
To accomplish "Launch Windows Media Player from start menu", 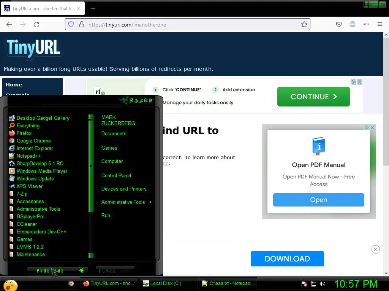I will pyautogui.click(x=38, y=171).
